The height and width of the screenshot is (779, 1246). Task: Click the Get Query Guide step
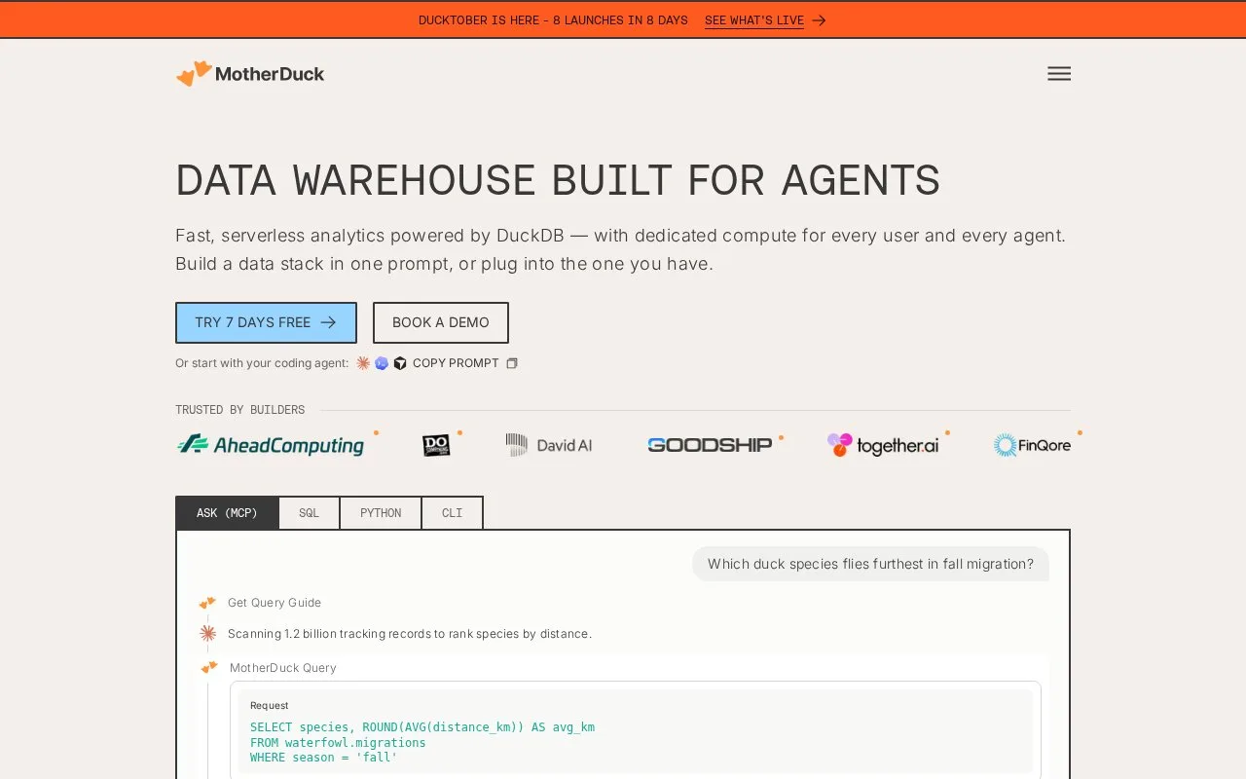click(275, 603)
